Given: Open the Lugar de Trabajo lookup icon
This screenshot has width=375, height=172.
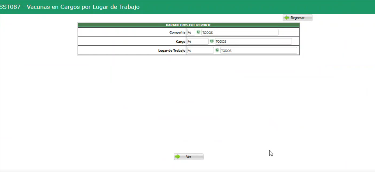Looking at the screenshot, I should pos(217,50).
